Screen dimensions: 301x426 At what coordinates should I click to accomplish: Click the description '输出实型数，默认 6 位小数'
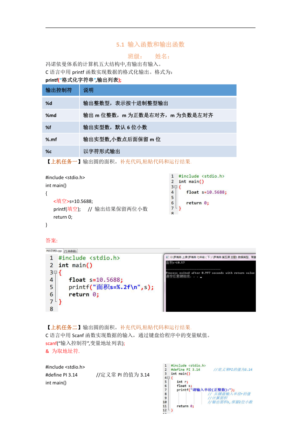115,127
